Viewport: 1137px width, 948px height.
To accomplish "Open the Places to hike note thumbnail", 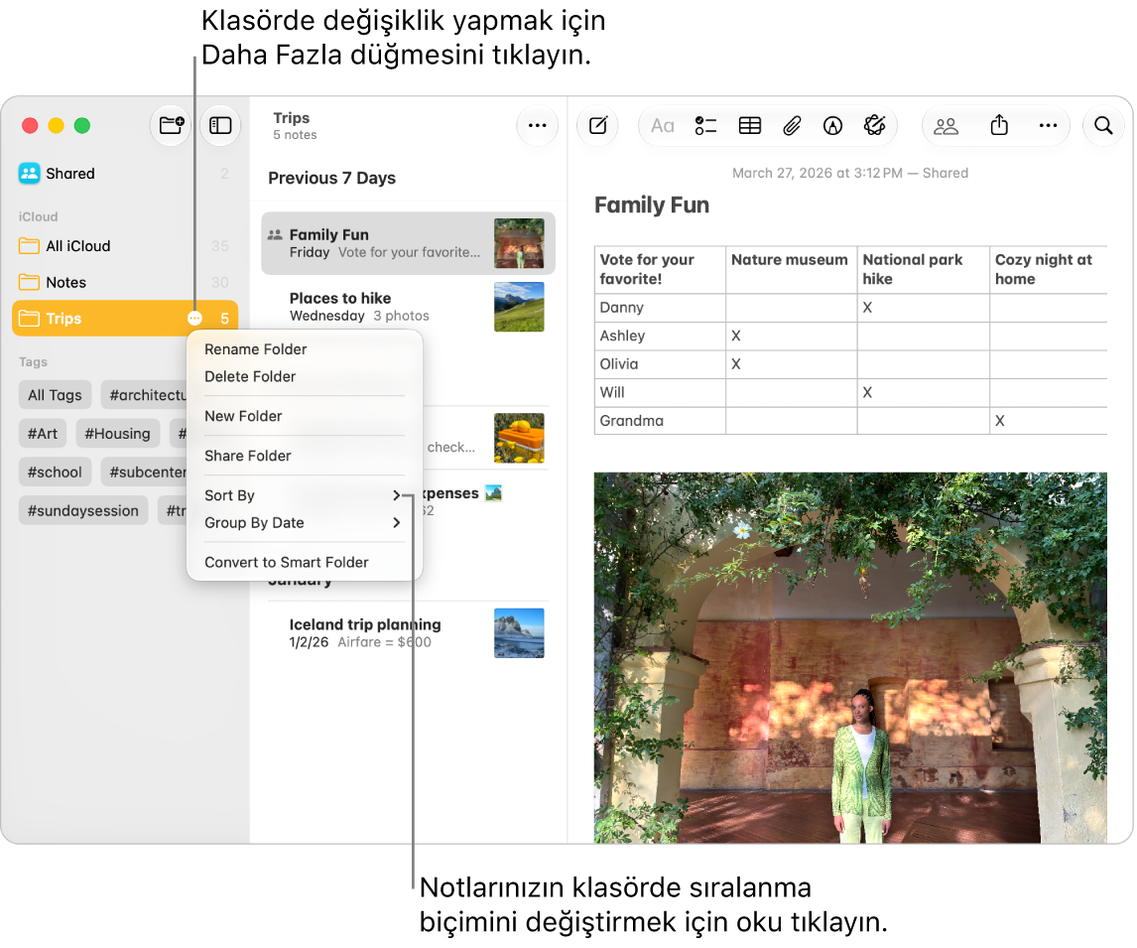I will (519, 307).
